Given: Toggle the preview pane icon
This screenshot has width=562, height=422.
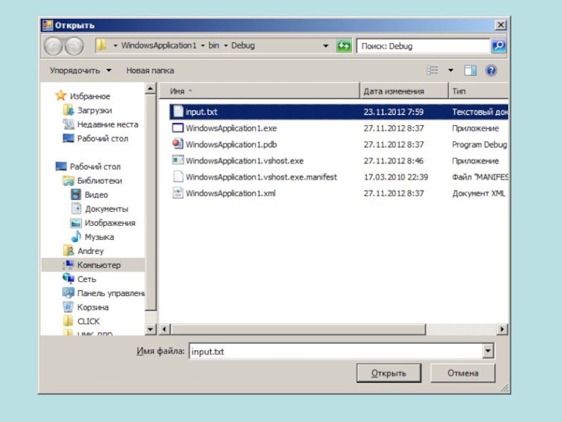Looking at the screenshot, I should click(x=471, y=70).
